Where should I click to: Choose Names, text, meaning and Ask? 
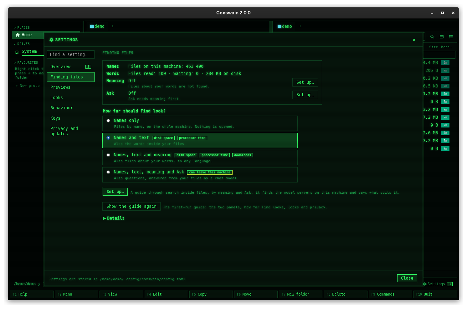click(x=200, y=175)
